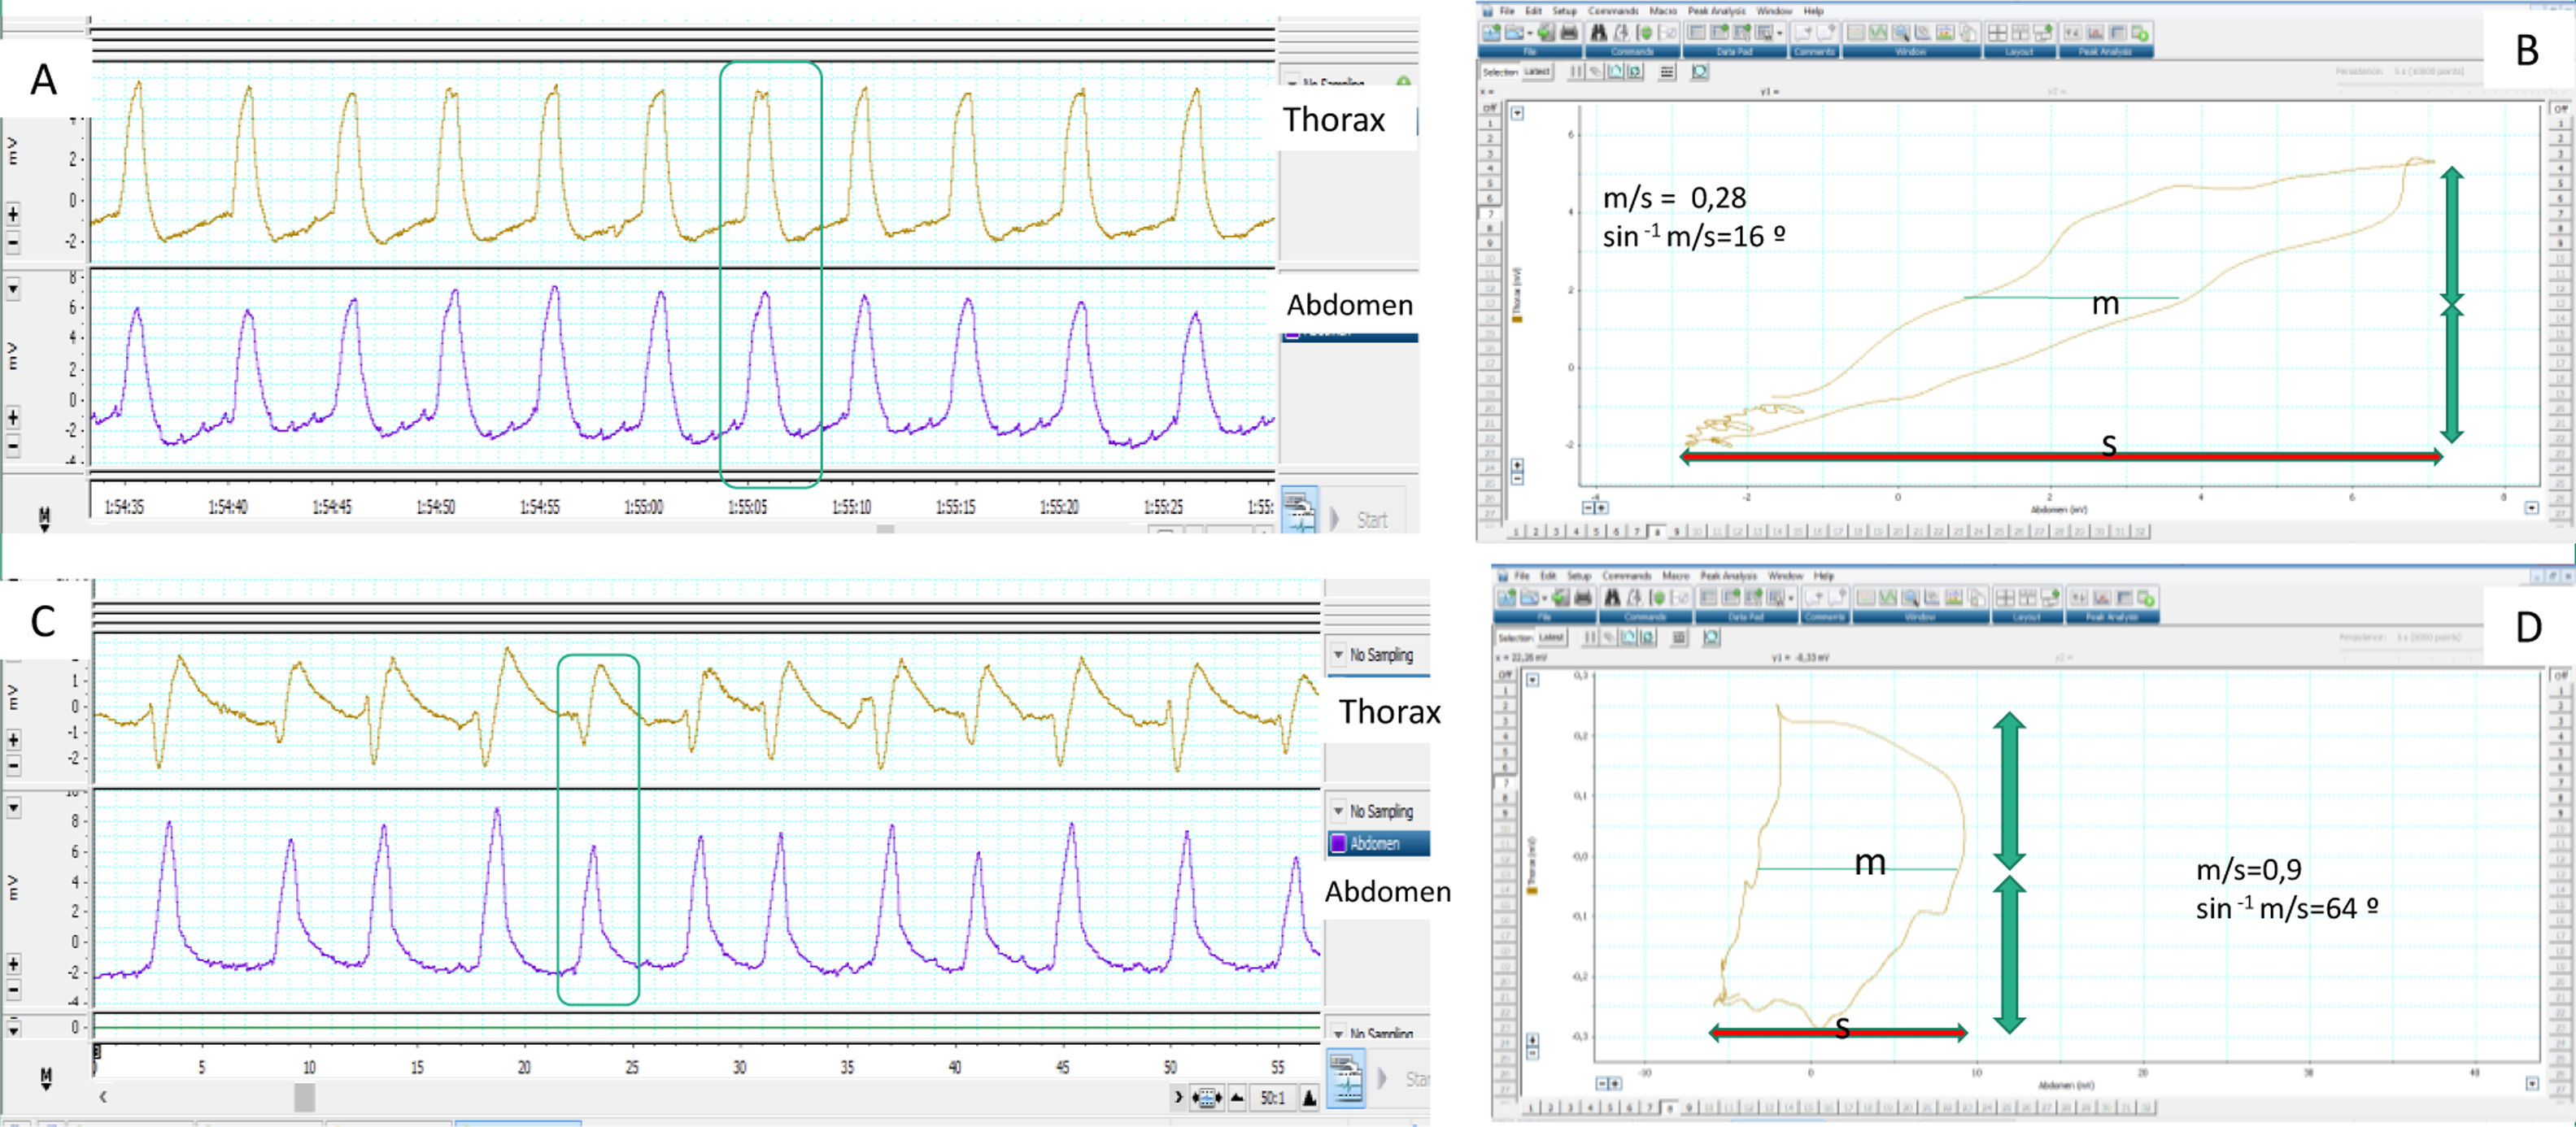Click the binoculars Find icon in panel B toolbar
The width and height of the screenshot is (2576, 1127).
coord(1598,33)
